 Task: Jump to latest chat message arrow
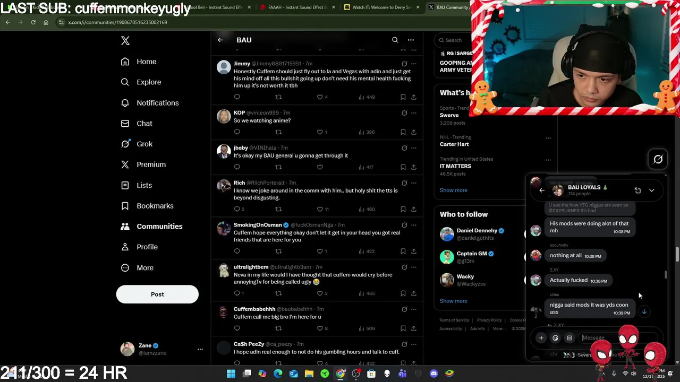644,311
